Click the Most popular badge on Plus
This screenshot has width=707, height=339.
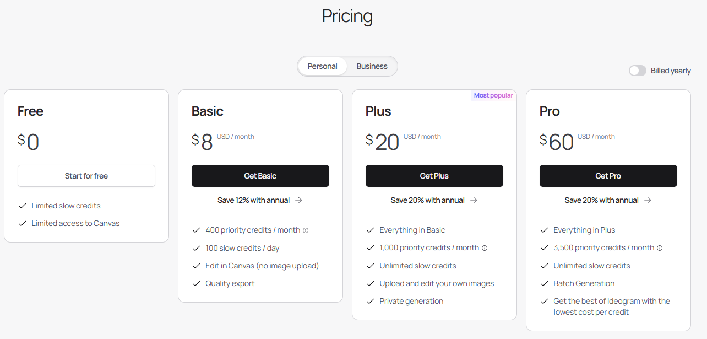click(x=493, y=95)
